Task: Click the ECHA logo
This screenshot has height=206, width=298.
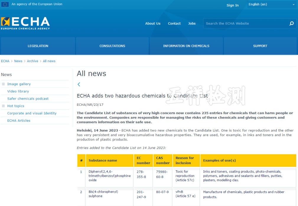Action: (x=25, y=23)
